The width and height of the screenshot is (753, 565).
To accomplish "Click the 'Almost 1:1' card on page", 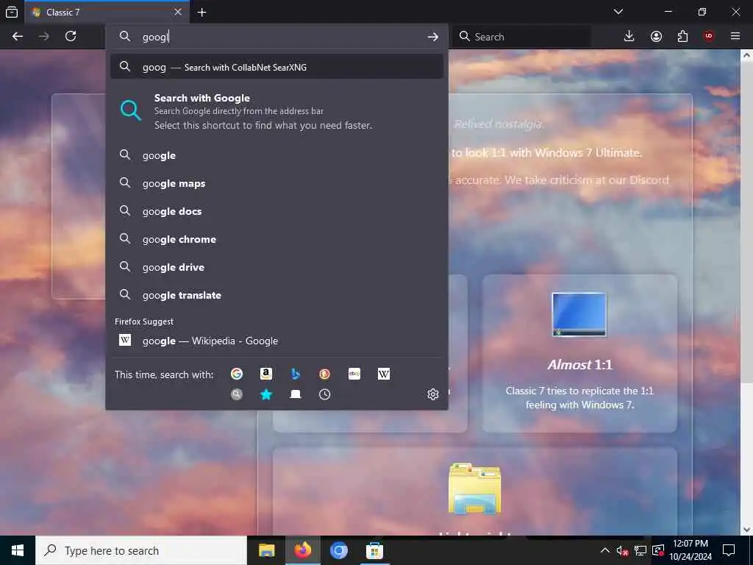I will click(579, 353).
